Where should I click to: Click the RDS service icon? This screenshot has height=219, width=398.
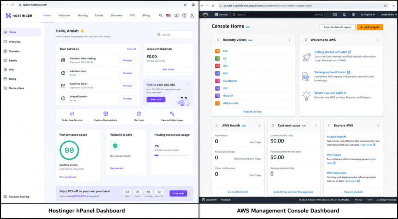pyautogui.click(x=218, y=74)
